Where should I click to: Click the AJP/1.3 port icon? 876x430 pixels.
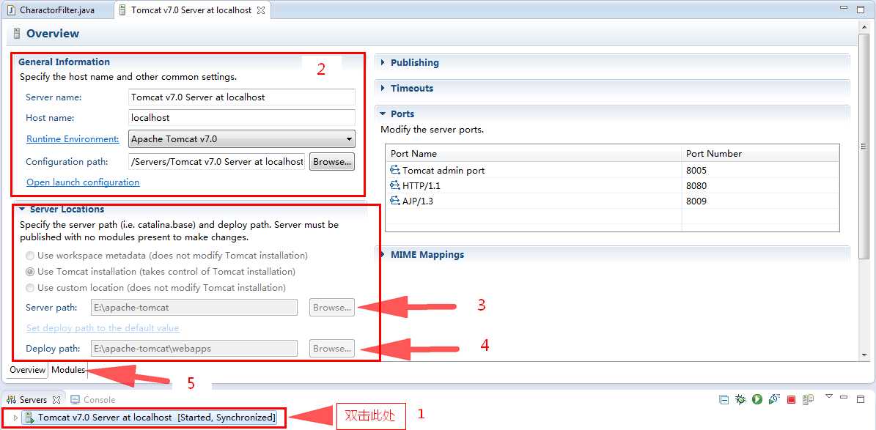point(395,201)
